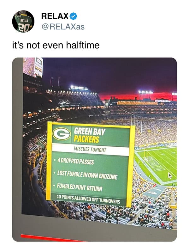Select the Fumbled Punt Return bullet
The height and width of the screenshot is (252, 189).
click(x=78, y=187)
